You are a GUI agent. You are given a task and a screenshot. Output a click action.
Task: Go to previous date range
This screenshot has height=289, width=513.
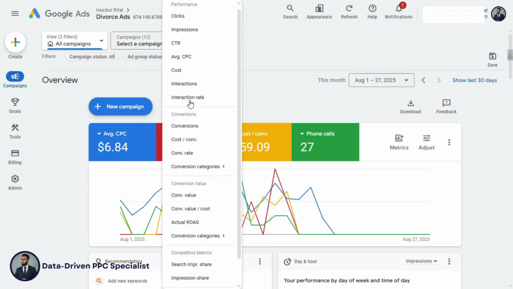tap(423, 80)
